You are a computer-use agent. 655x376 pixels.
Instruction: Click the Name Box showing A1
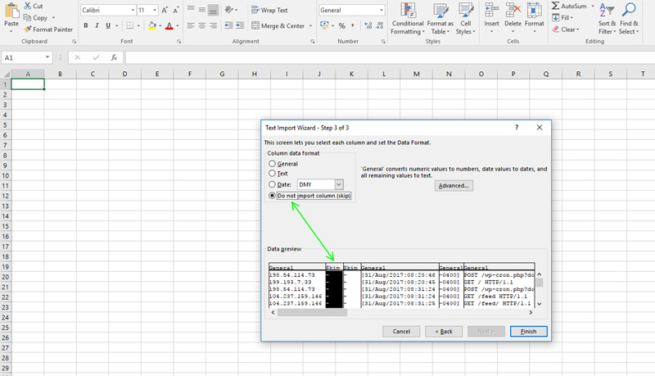point(25,58)
